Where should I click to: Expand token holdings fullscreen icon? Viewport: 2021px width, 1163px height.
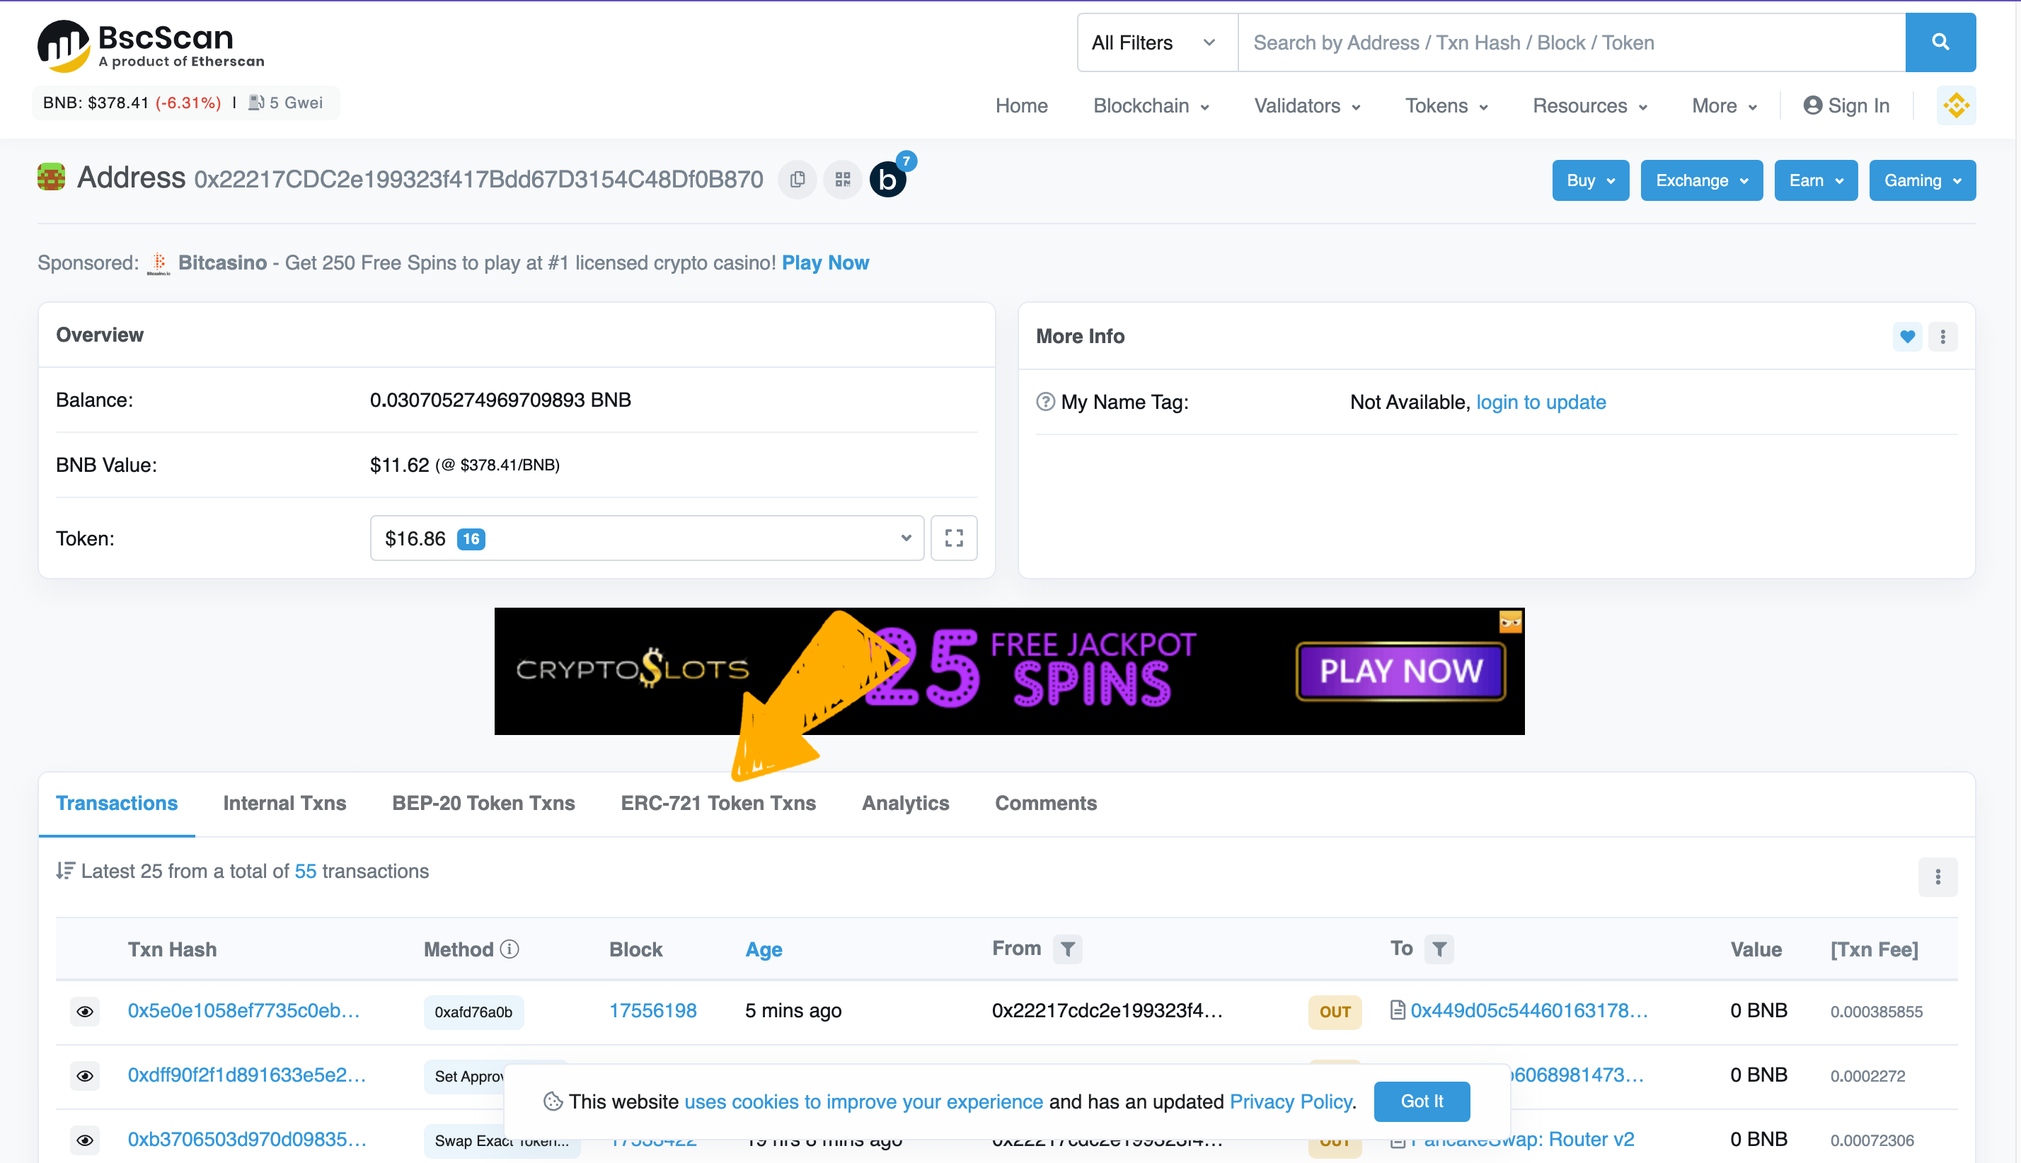953,538
